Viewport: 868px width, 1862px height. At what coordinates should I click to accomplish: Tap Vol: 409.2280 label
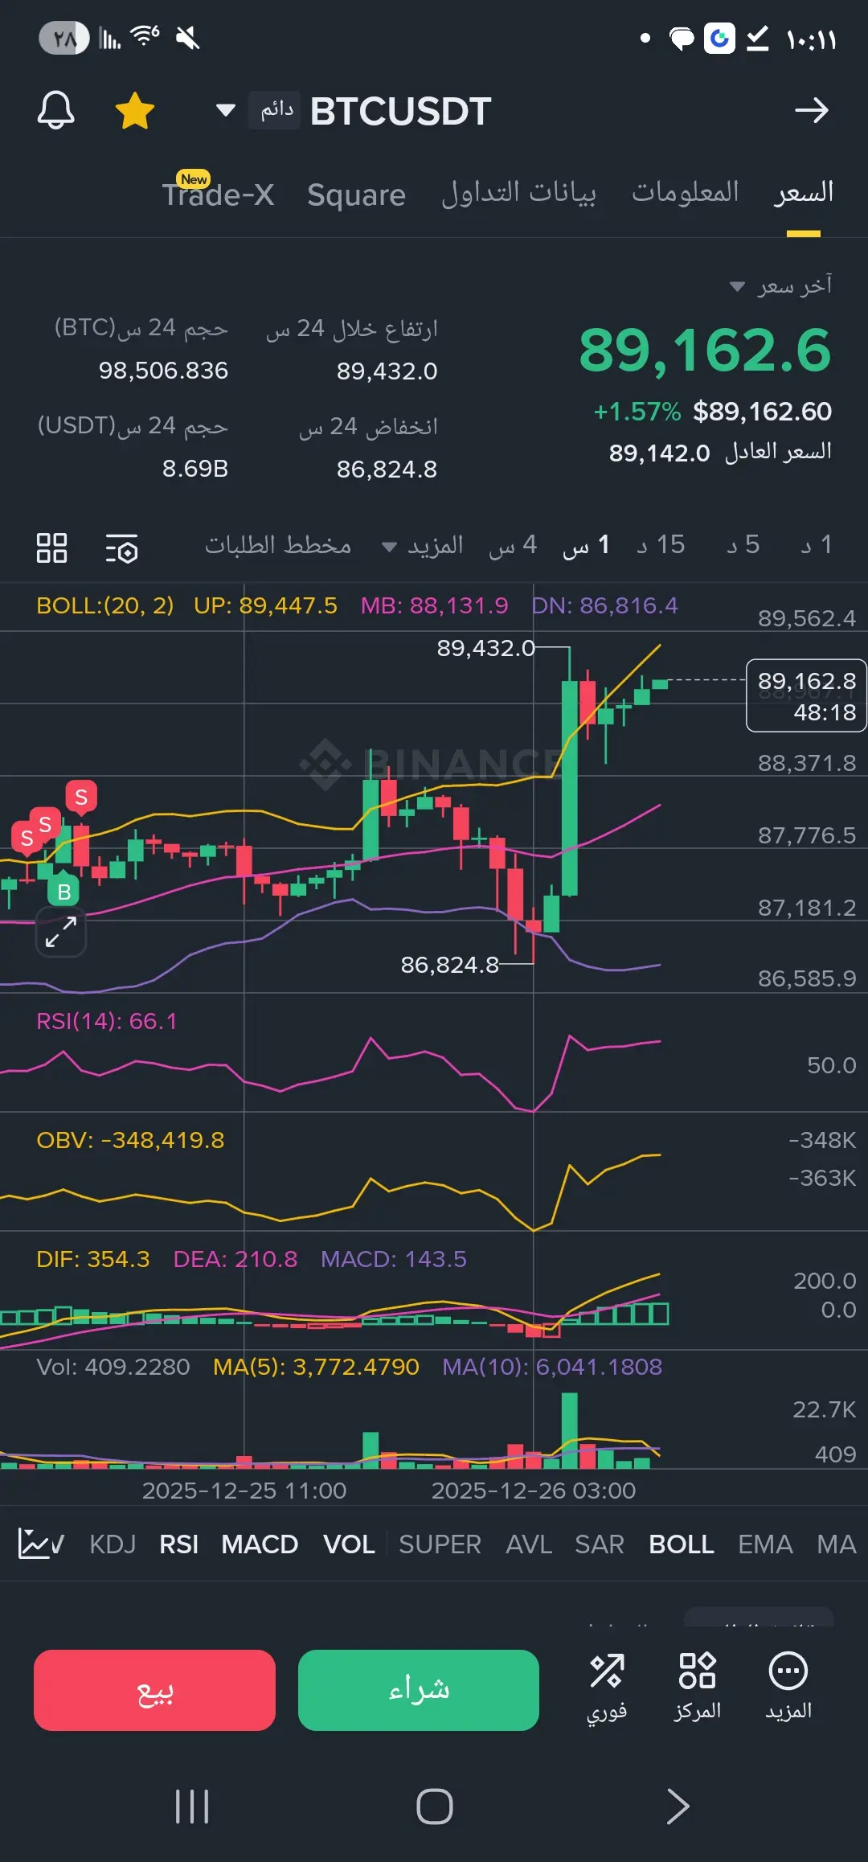click(x=113, y=1367)
